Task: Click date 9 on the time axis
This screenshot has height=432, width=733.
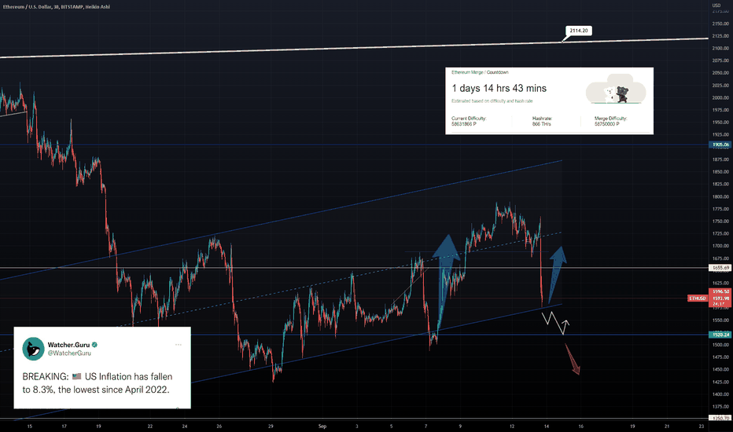Action: click(460, 427)
